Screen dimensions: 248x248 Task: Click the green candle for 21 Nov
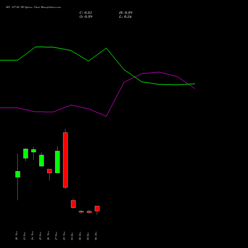pyautogui.click(x=26, y=153)
